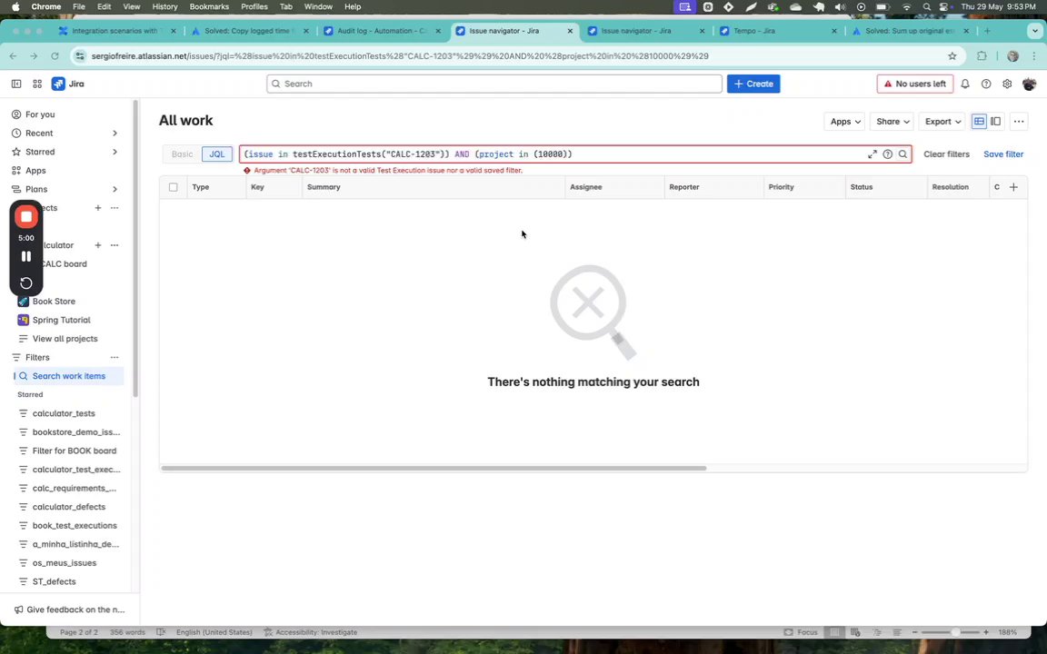Collapse the sidebar using top-left panel icon

coord(16,84)
